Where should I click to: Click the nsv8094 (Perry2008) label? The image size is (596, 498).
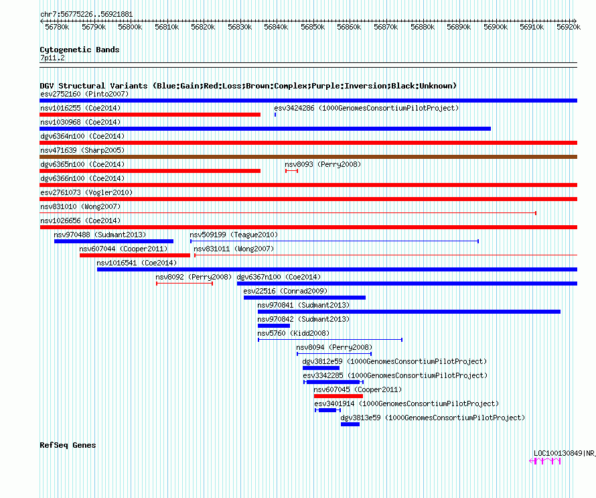(x=334, y=347)
